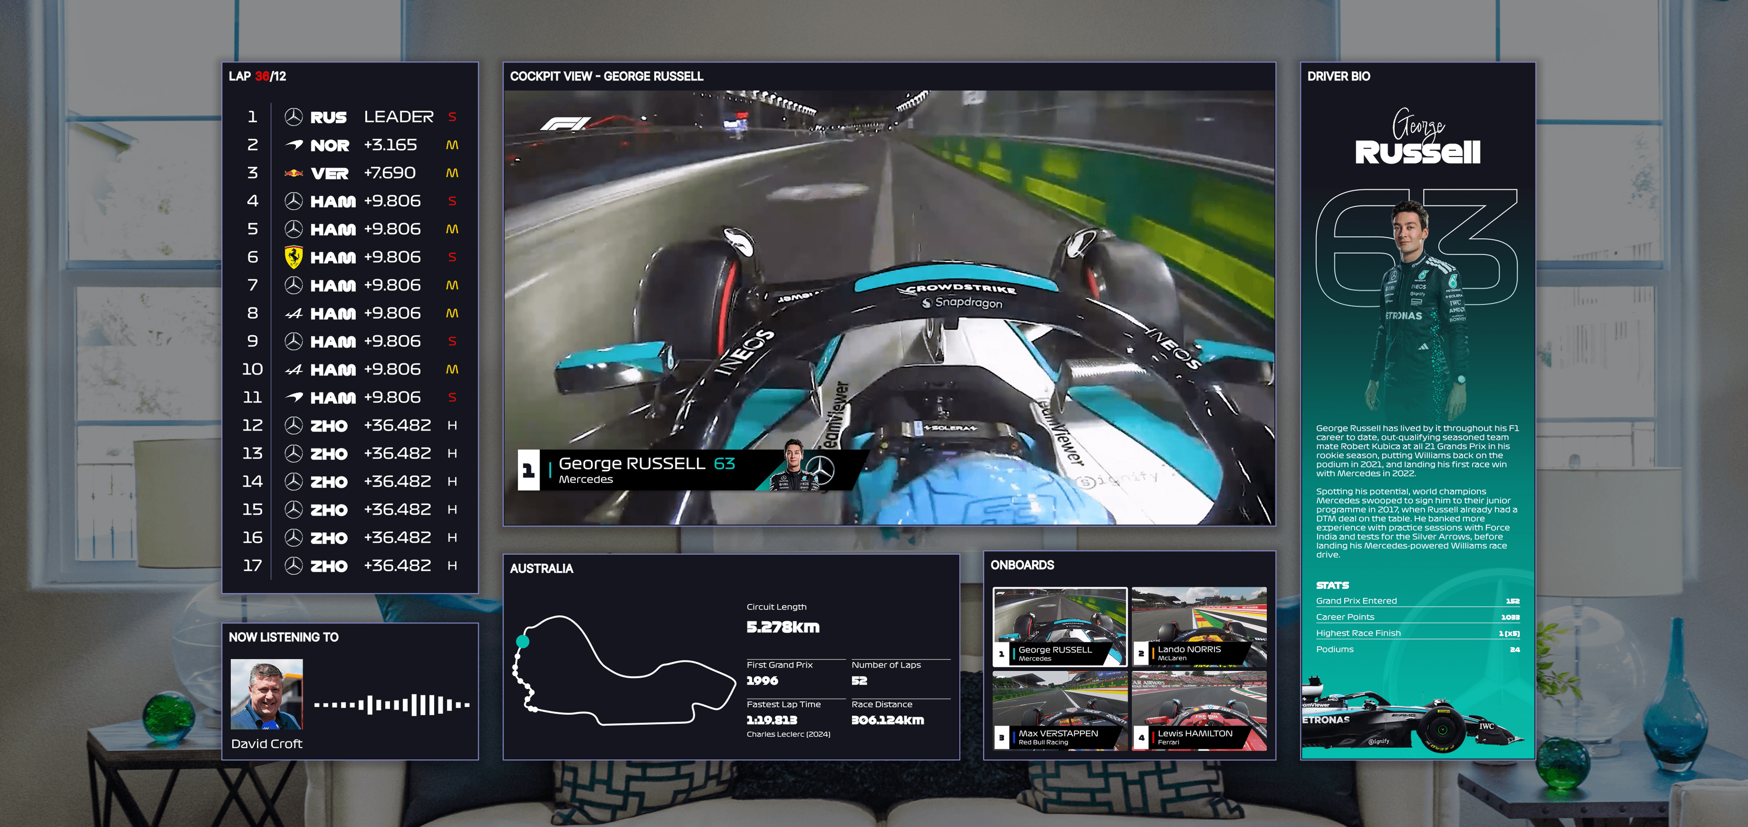This screenshot has height=827, width=1748.
Task: Click the McLaren logo beside NOR
Action: coord(294,145)
